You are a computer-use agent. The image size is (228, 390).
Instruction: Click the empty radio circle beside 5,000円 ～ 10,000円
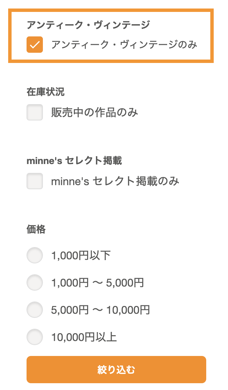coord(34,310)
